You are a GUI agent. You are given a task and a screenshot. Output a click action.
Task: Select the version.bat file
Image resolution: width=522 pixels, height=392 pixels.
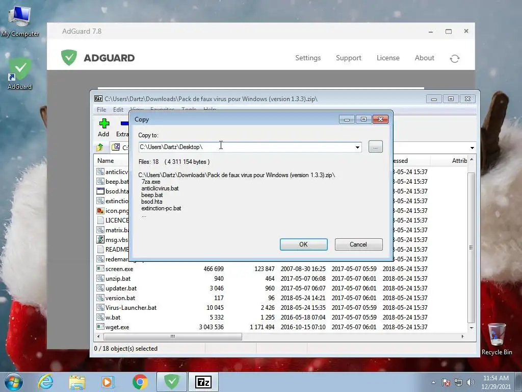120,298
